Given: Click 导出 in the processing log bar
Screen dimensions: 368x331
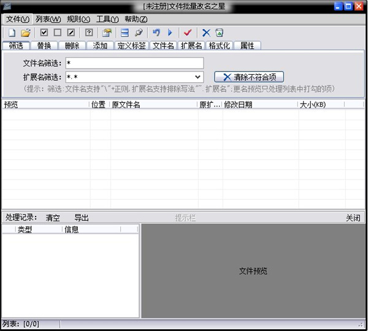Looking at the screenshot, I should pos(82,218).
